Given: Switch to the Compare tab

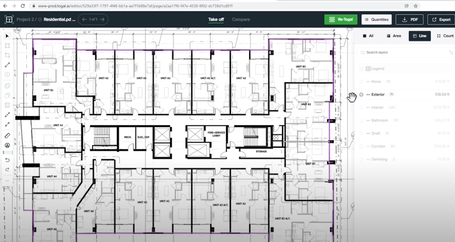Looking at the screenshot, I should click(x=241, y=19).
